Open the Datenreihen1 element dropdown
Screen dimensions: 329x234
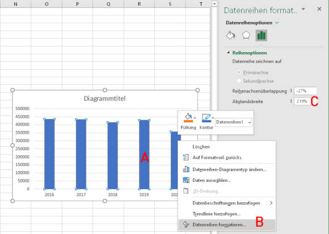[x=233, y=122]
